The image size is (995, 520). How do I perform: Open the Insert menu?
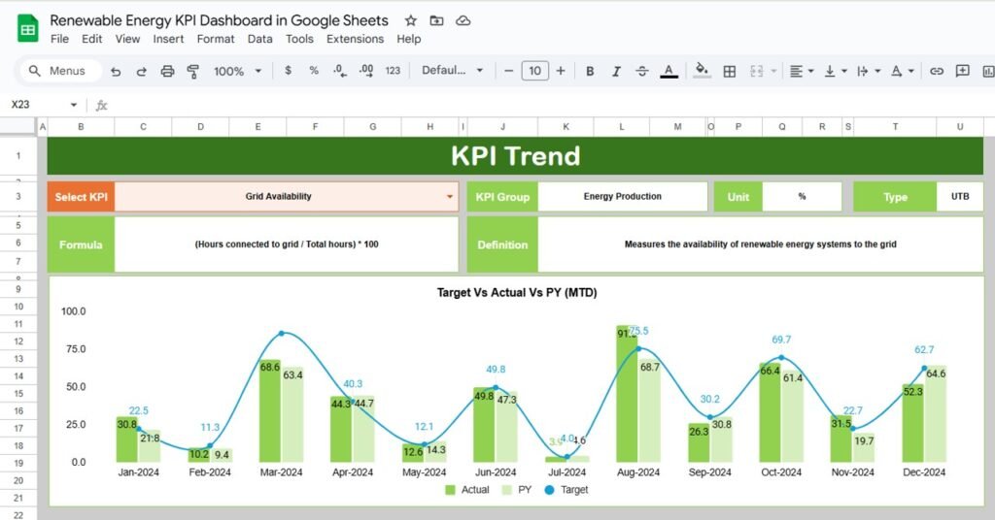click(168, 39)
